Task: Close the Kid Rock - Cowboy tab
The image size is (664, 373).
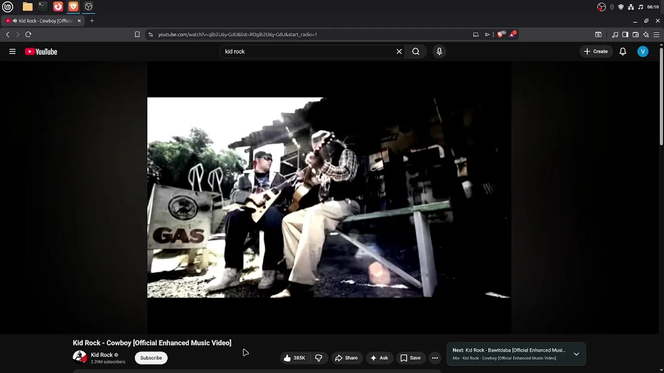Action: [x=79, y=21]
